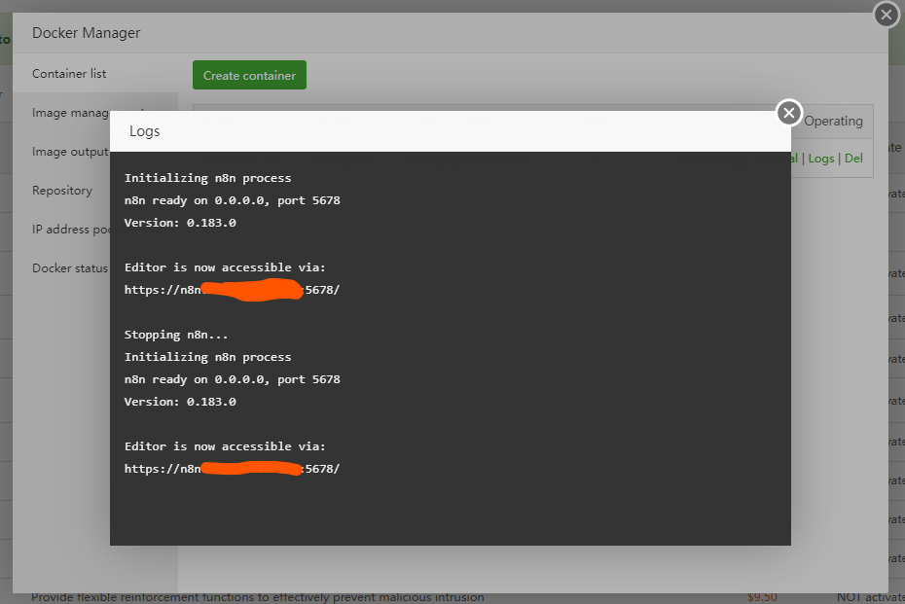Viewport: 905px width, 604px height.
Task: Close the Logs dialog
Action: pyautogui.click(x=789, y=113)
